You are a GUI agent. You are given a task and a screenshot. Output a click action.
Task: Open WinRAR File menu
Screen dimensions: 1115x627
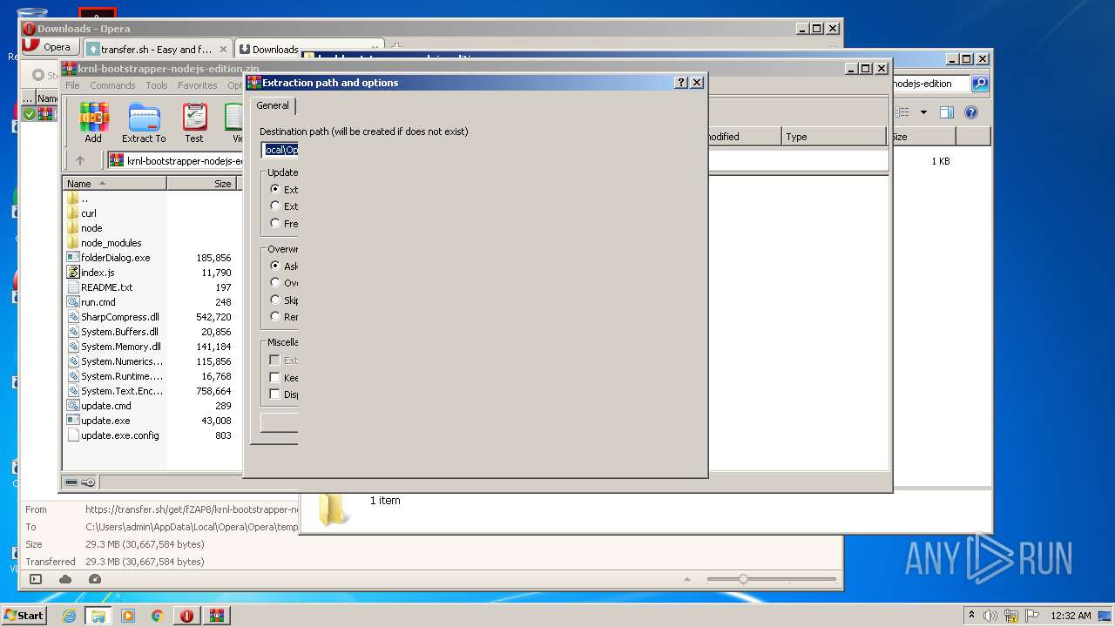click(x=72, y=85)
